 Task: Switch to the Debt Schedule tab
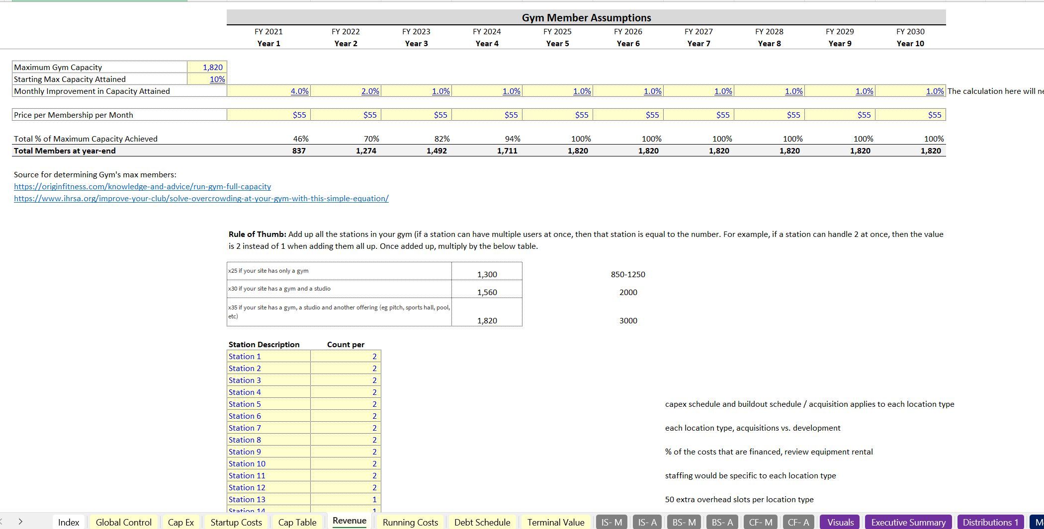click(x=481, y=522)
